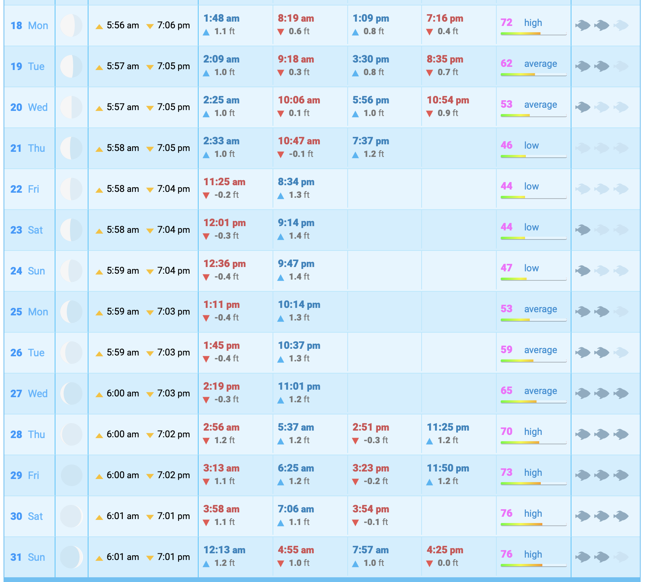Click the coefficient value 65 average
Image resolution: width=645 pixels, height=582 pixels.
click(x=529, y=391)
